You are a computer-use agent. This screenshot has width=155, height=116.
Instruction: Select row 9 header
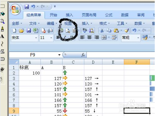[x=14, y=111]
